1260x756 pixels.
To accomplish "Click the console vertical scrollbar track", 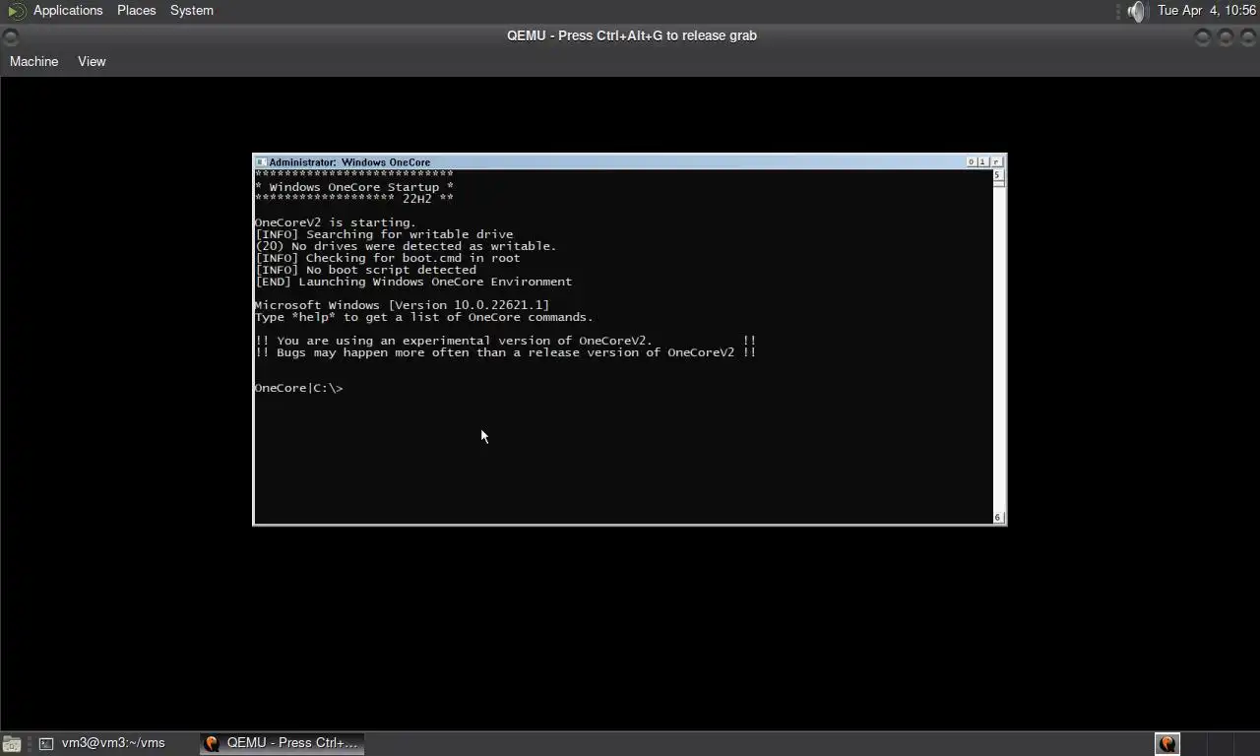I will pyautogui.click(x=998, y=346).
